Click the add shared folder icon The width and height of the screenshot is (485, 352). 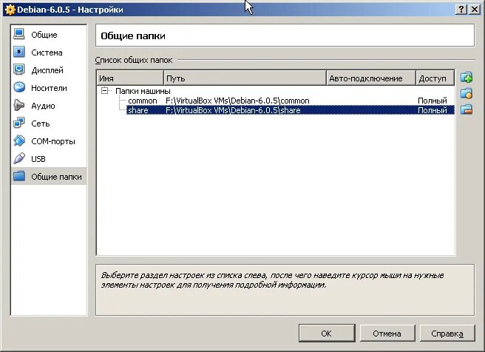467,78
